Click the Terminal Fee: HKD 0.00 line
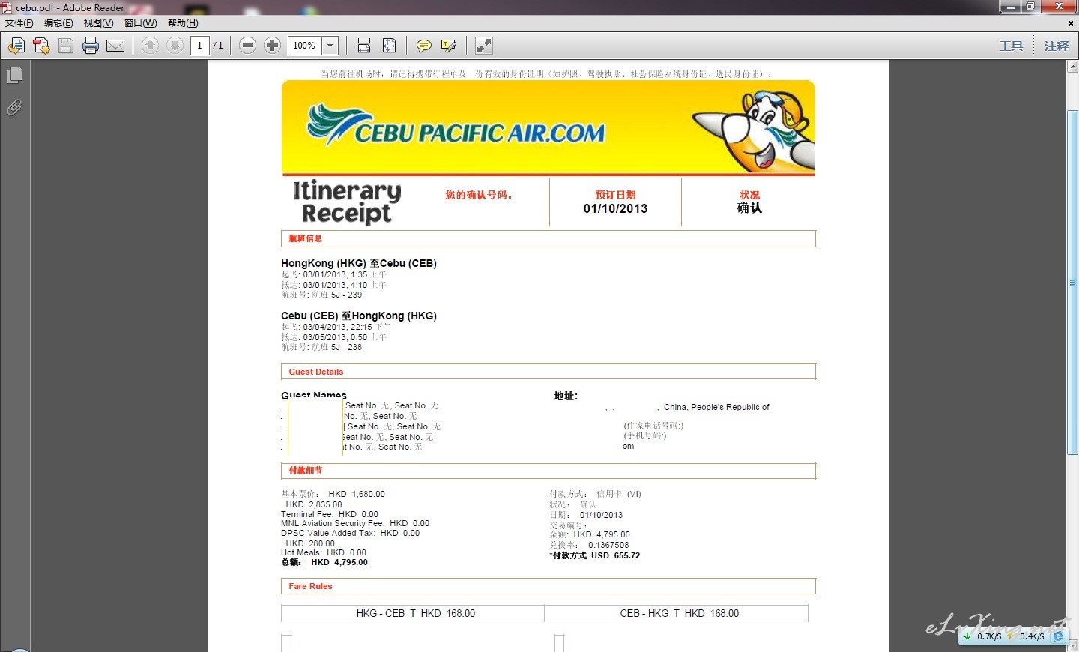This screenshot has height=652, width=1079. [x=330, y=514]
